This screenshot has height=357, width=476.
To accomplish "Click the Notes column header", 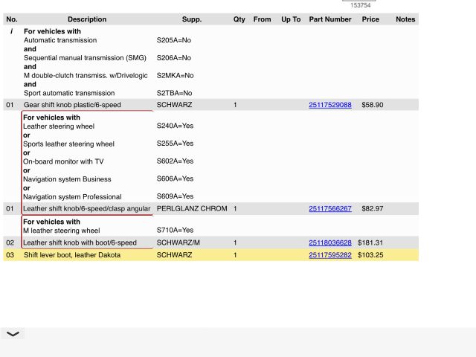I will pos(405,19).
